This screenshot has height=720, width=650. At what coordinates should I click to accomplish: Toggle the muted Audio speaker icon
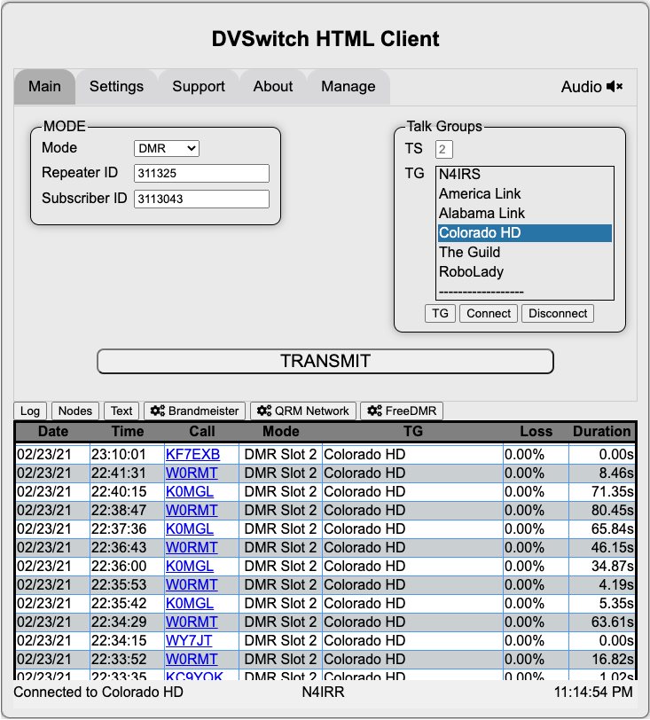coord(615,86)
